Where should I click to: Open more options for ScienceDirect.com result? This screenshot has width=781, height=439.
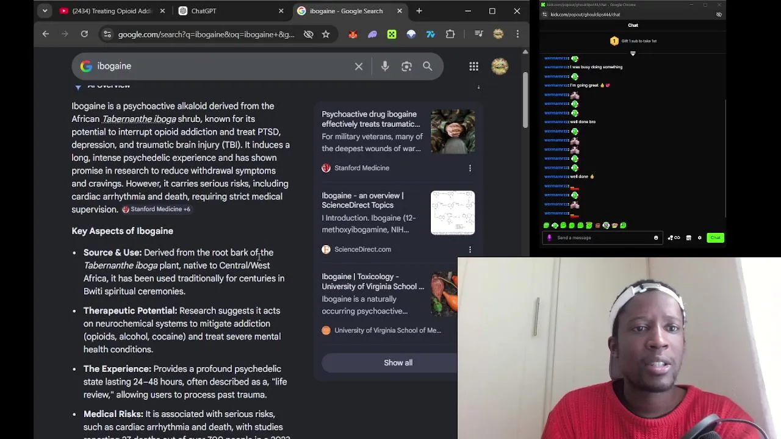(470, 249)
